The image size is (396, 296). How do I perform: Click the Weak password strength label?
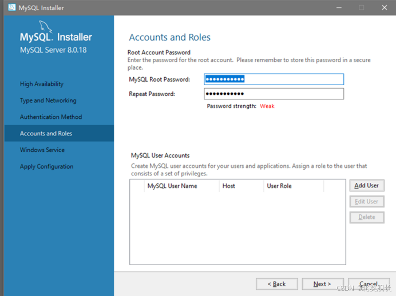267,106
